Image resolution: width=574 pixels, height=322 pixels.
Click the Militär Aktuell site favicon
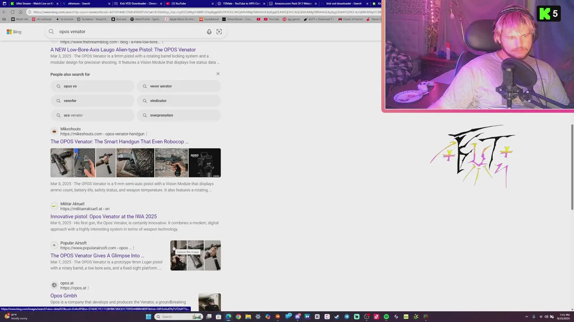54,206
